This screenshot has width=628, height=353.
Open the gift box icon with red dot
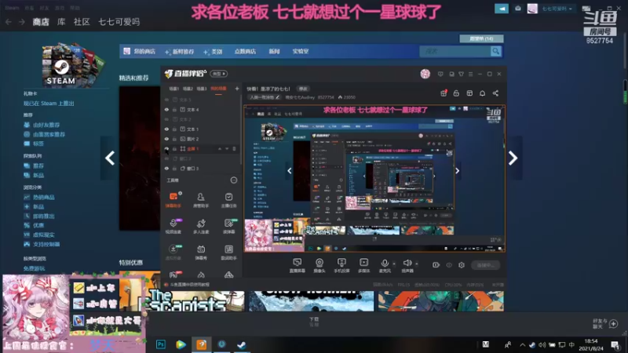point(444,93)
